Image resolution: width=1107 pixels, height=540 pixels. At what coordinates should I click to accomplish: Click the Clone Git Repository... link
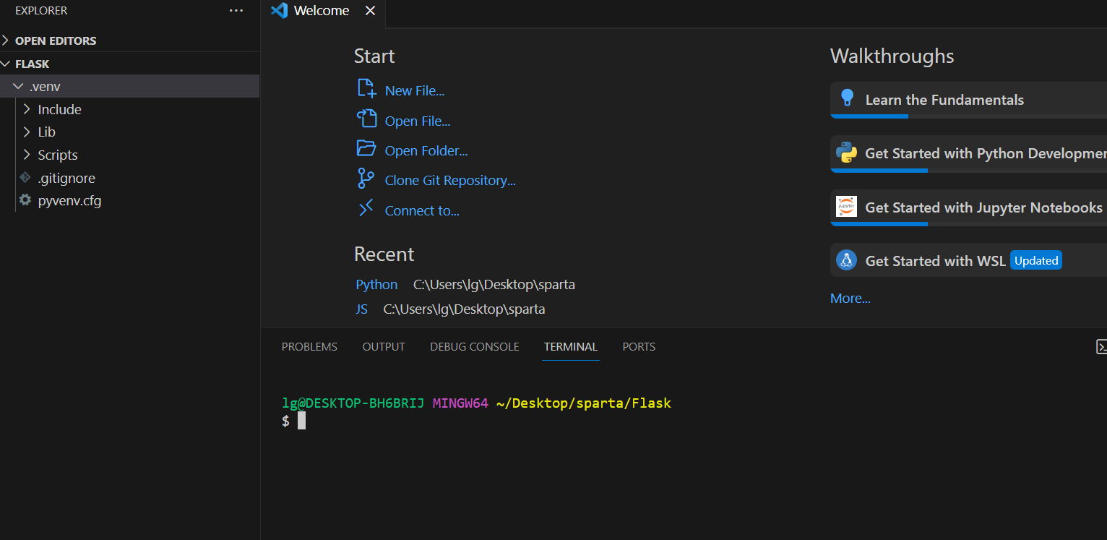[450, 181]
